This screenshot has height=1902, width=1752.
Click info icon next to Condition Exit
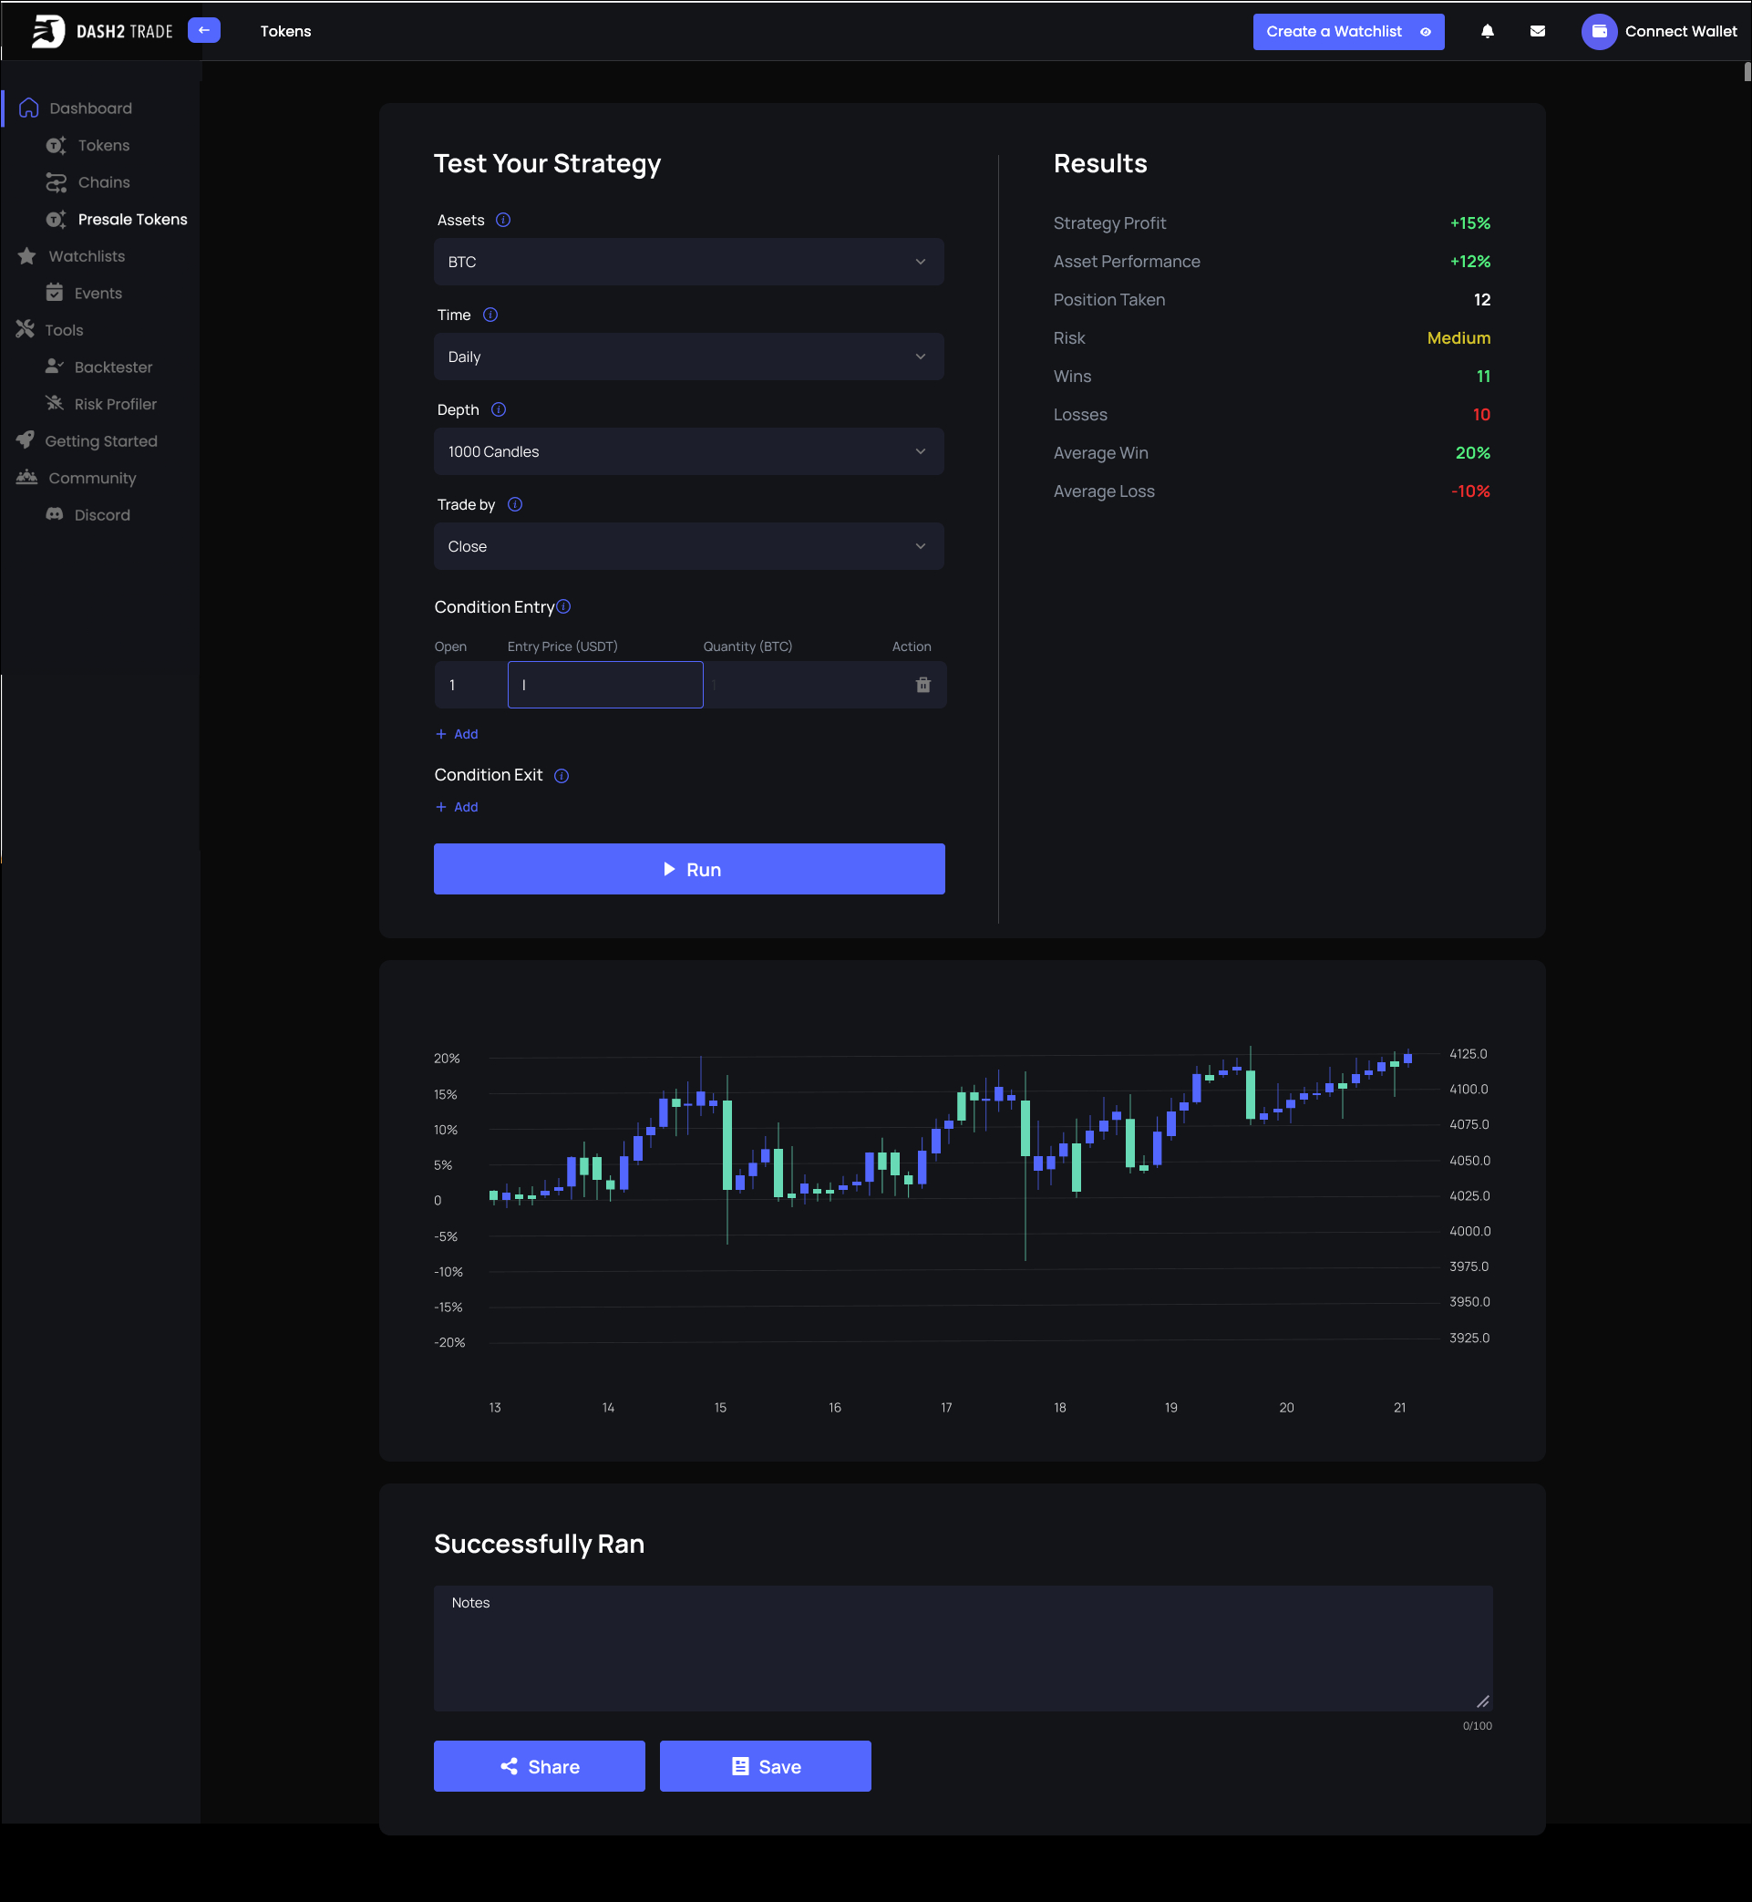pyautogui.click(x=562, y=776)
